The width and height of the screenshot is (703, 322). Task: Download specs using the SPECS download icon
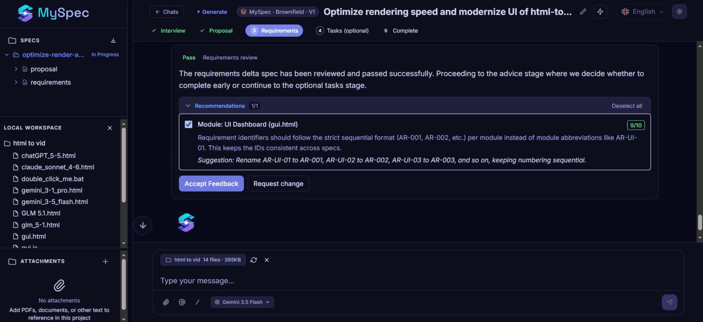click(113, 41)
